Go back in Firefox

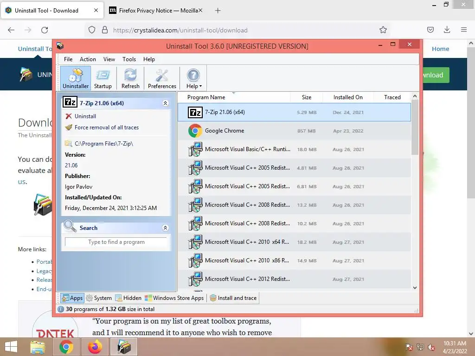pos(11,30)
